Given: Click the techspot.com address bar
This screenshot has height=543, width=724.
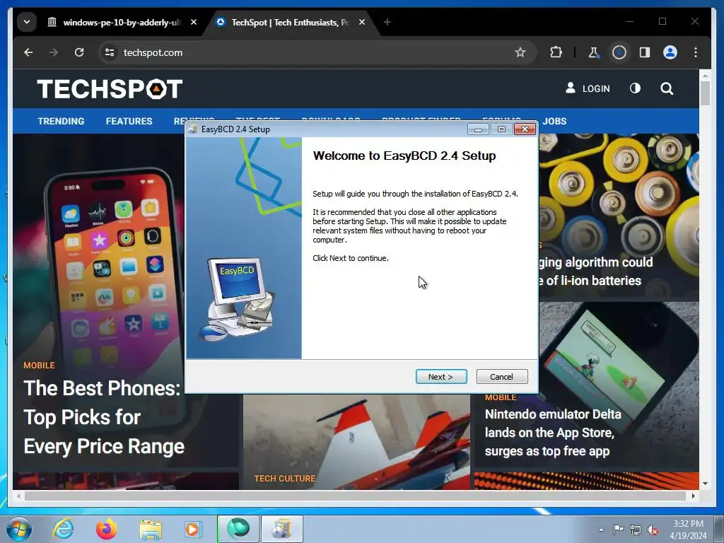Looking at the screenshot, I should 317,52.
